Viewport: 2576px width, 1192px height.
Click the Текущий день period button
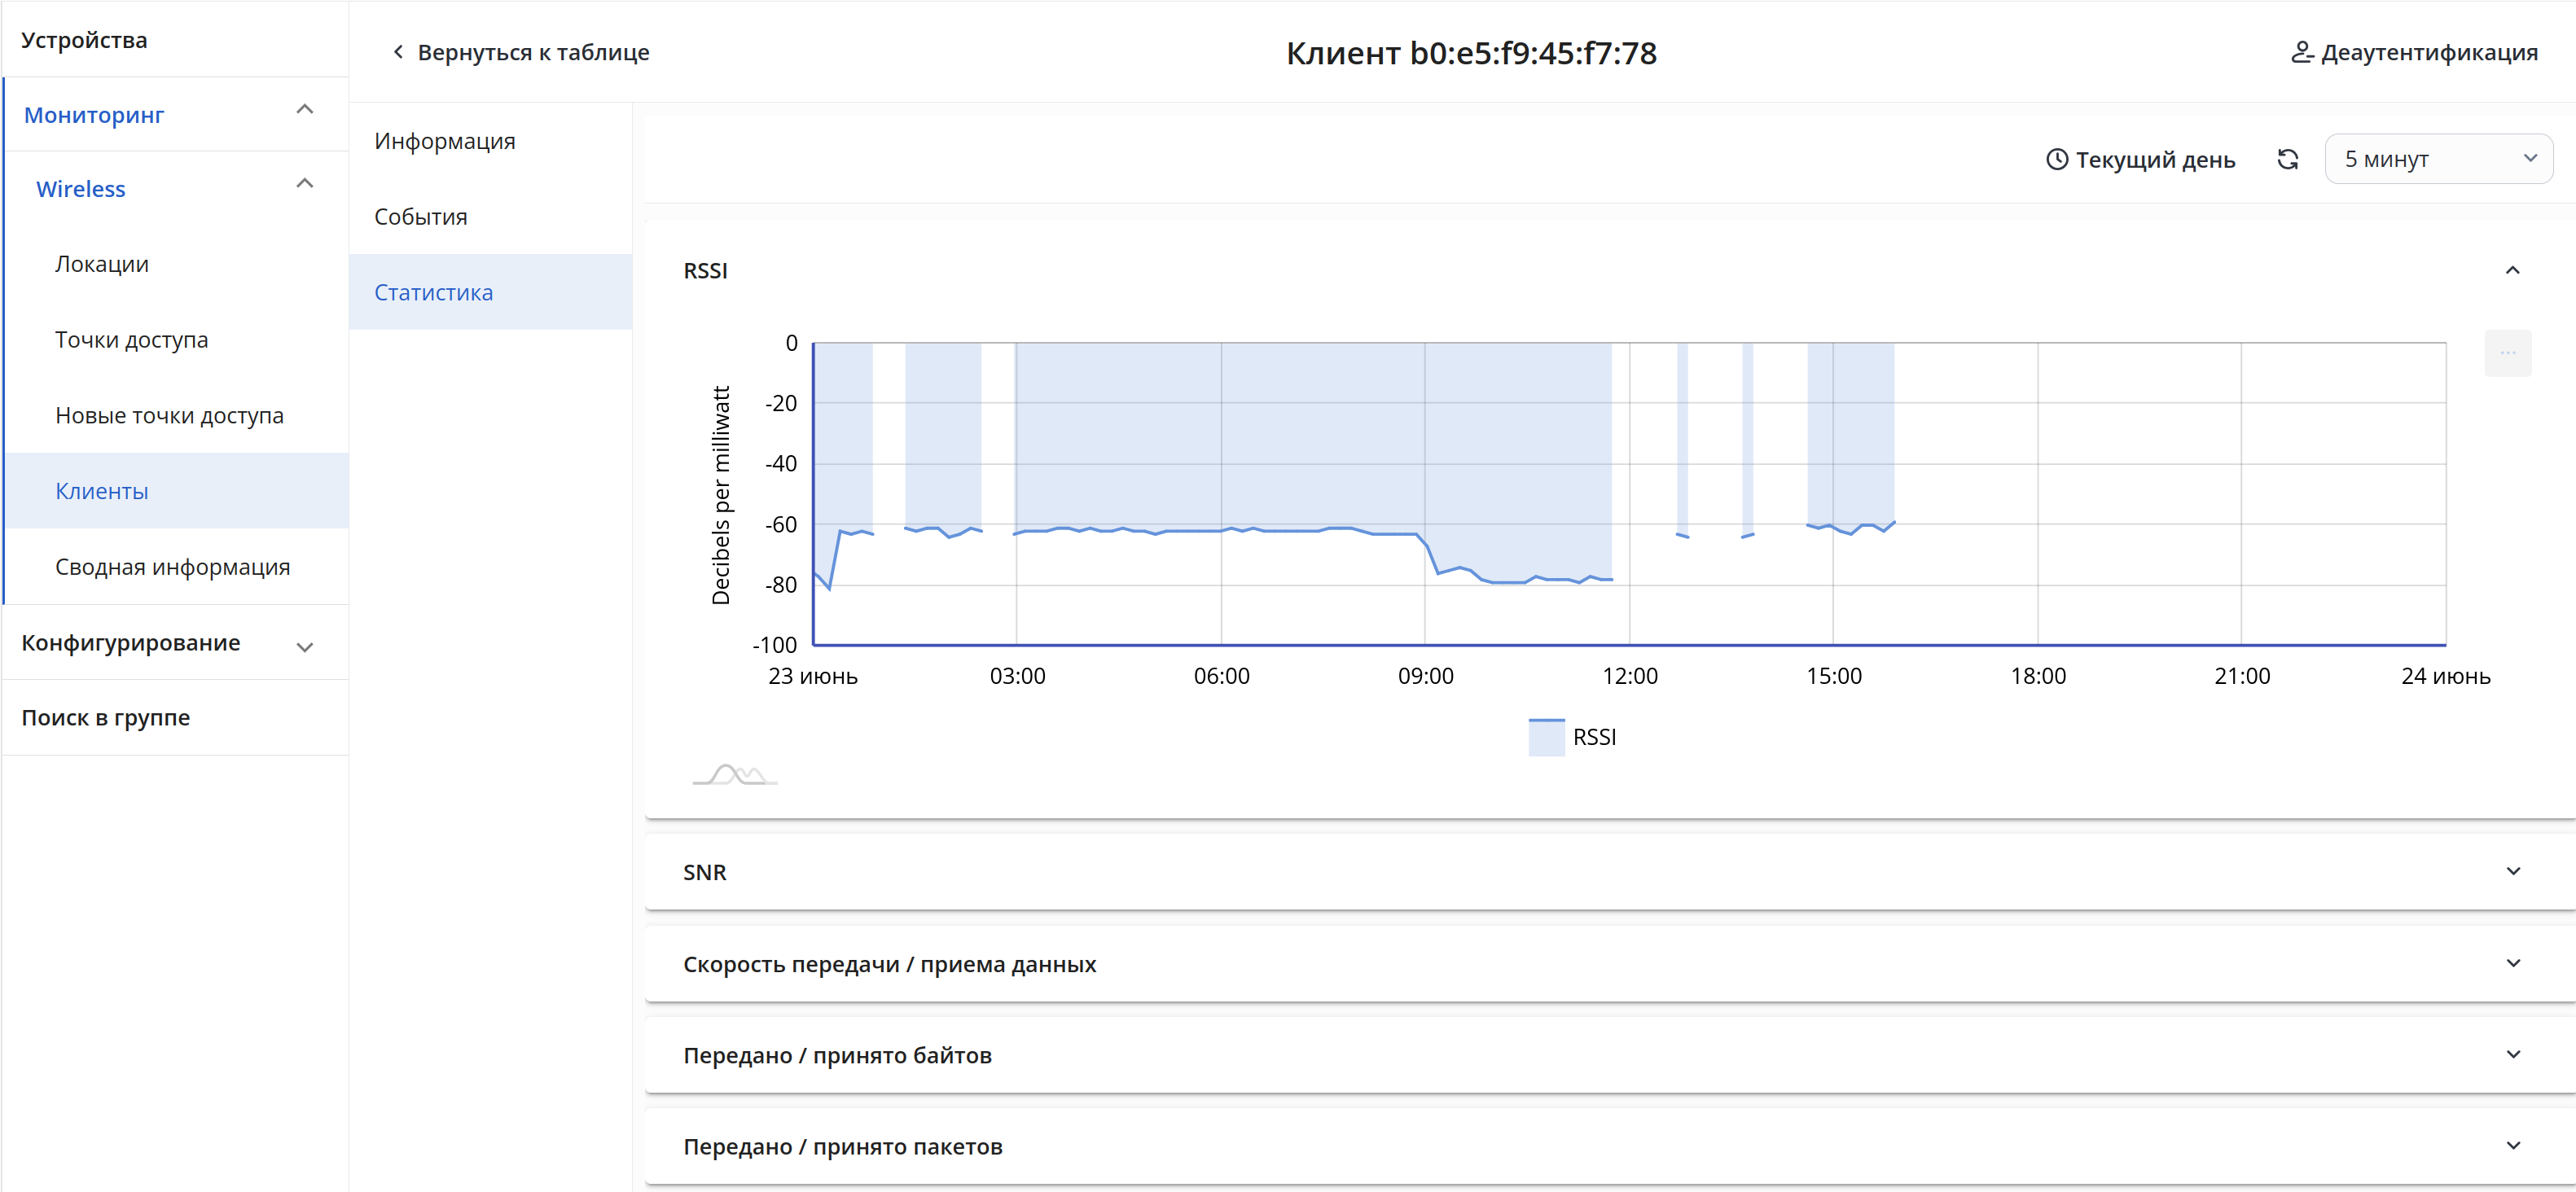coord(2140,159)
